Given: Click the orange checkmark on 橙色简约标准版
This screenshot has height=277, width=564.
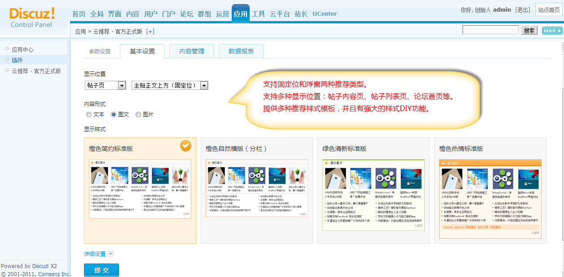Looking at the screenshot, I should pyautogui.click(x=185, y=145).
